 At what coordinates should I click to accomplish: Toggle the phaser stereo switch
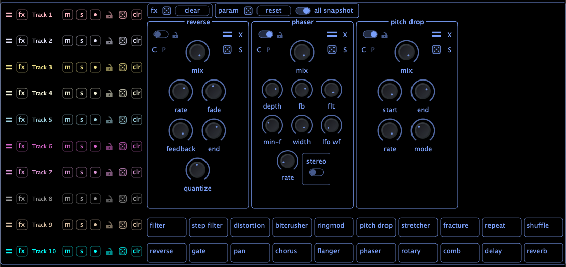pos(317,172)
